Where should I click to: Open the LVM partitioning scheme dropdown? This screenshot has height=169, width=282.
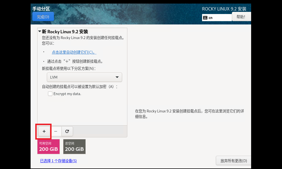[x=84, y=77]
